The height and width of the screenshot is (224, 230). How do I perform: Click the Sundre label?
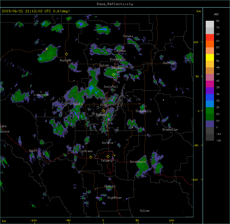[78, 104]
